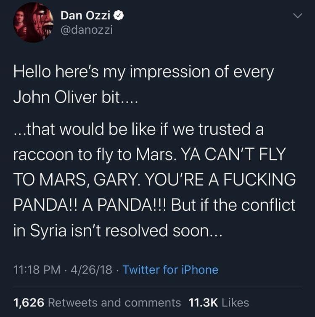
Task: Open the Likes label list
Action: coord(235,302)
